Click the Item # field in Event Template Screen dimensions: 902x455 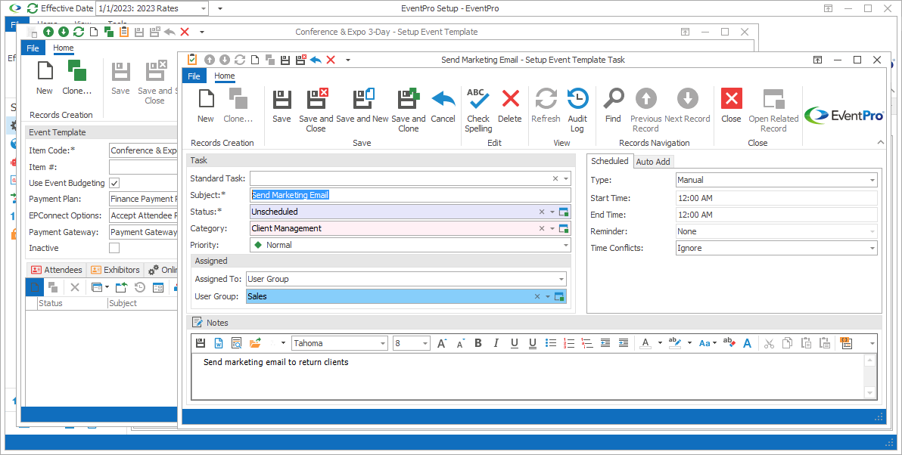[143, 167]
